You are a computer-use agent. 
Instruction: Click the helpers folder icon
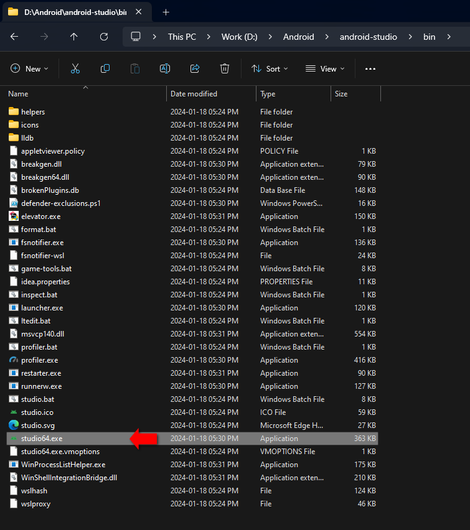[x=14, y=111]
